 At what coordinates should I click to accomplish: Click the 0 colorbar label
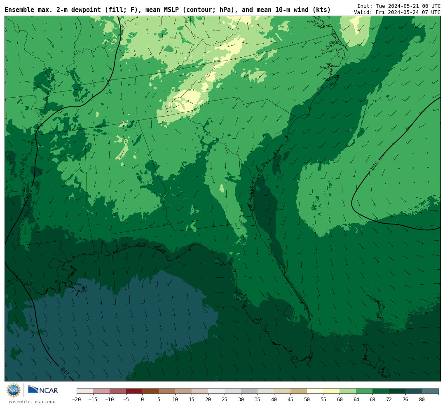143,399
